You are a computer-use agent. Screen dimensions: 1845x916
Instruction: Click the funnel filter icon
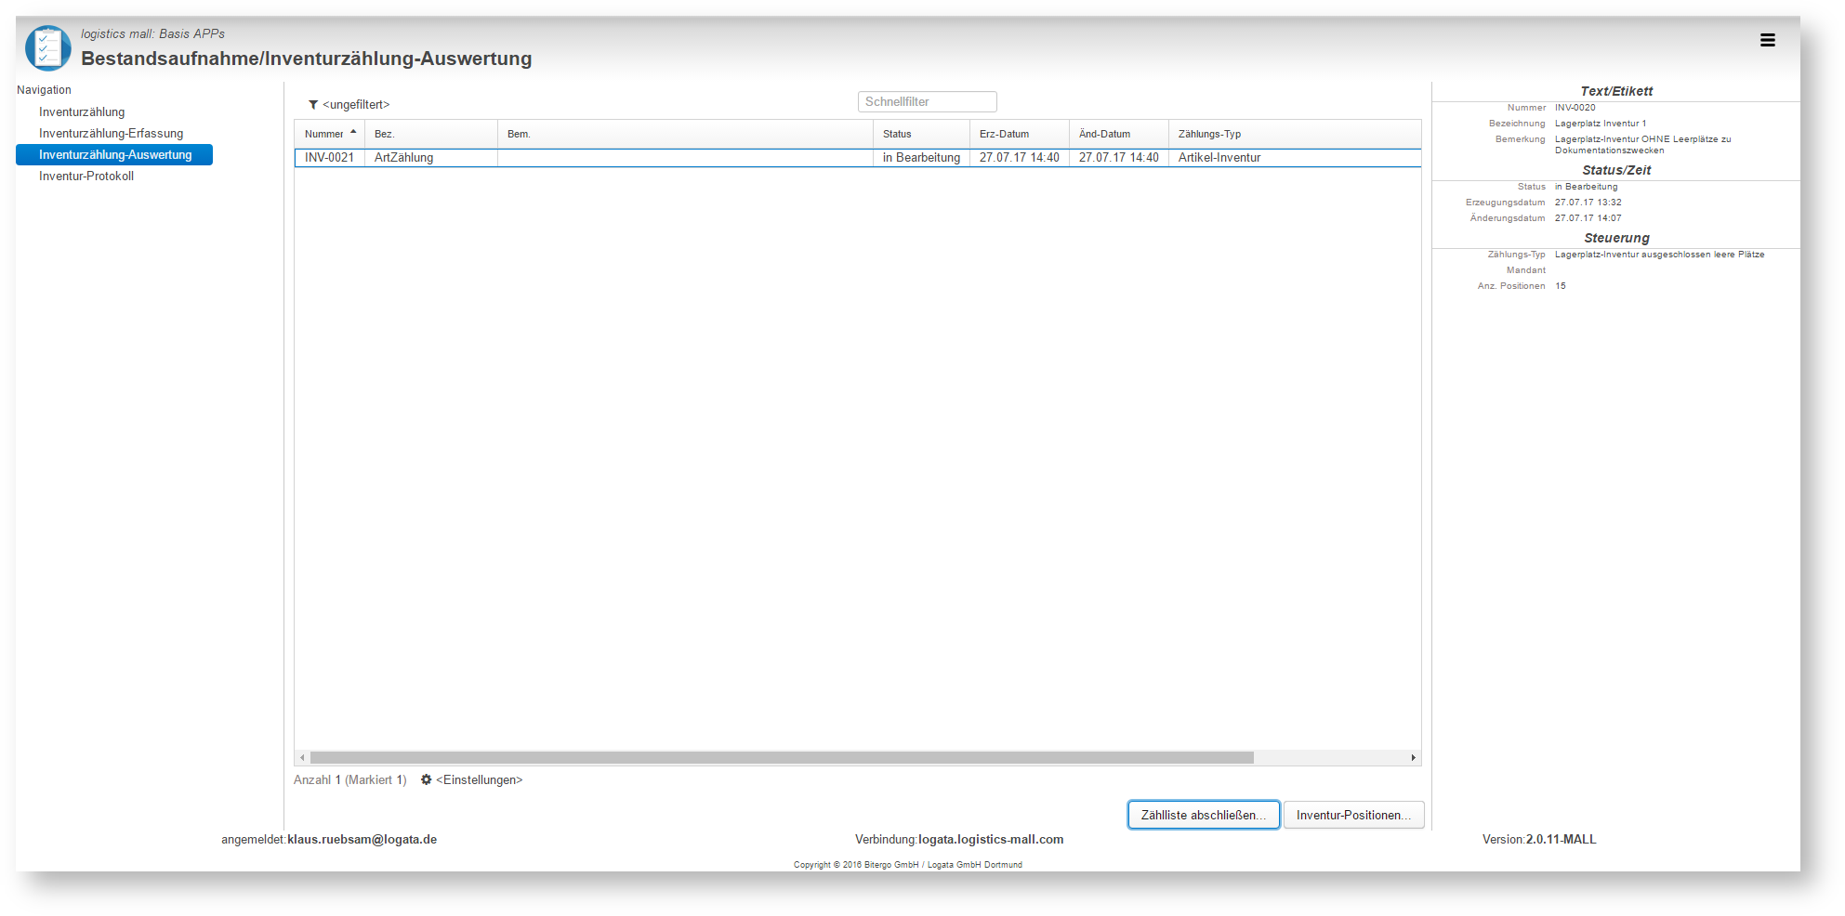click(313, 104)
